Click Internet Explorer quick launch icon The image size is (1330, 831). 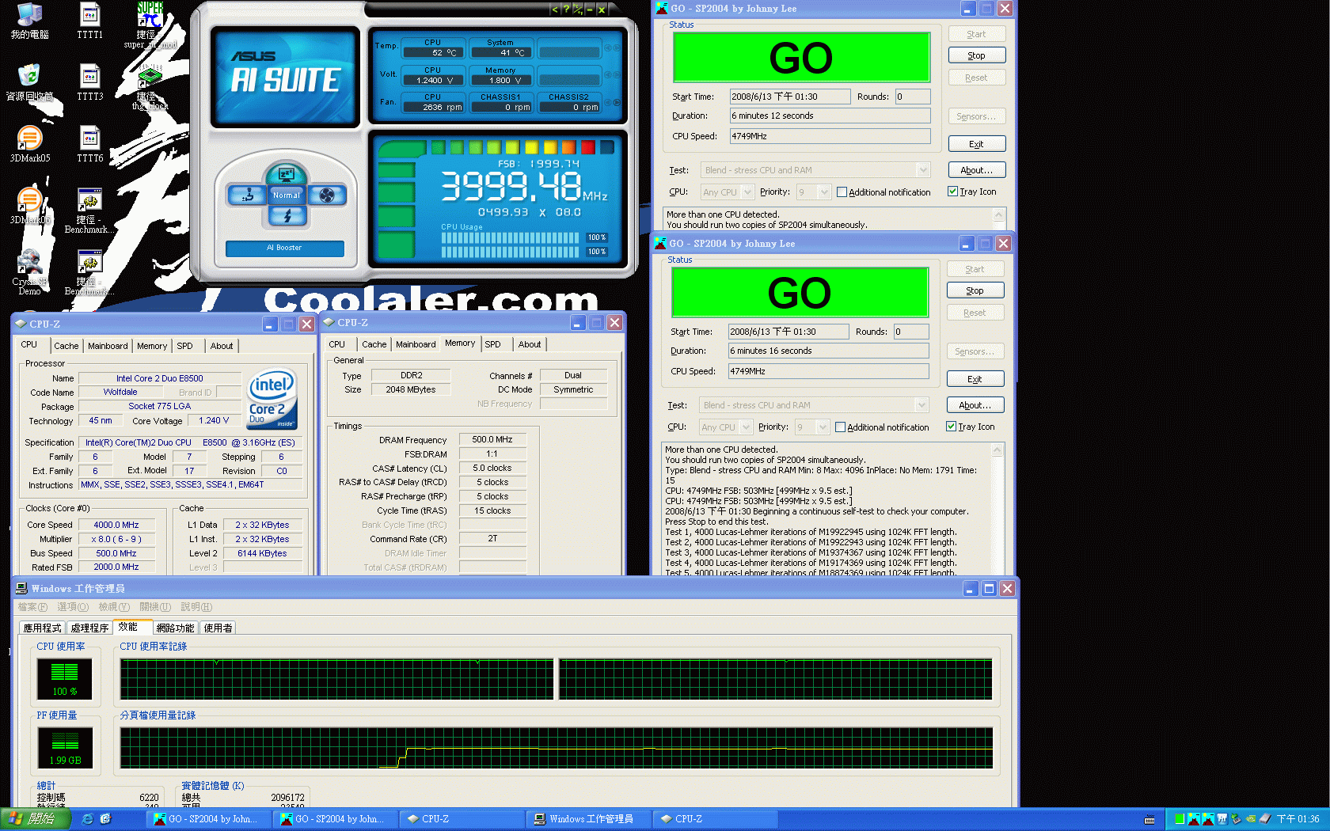88,819
